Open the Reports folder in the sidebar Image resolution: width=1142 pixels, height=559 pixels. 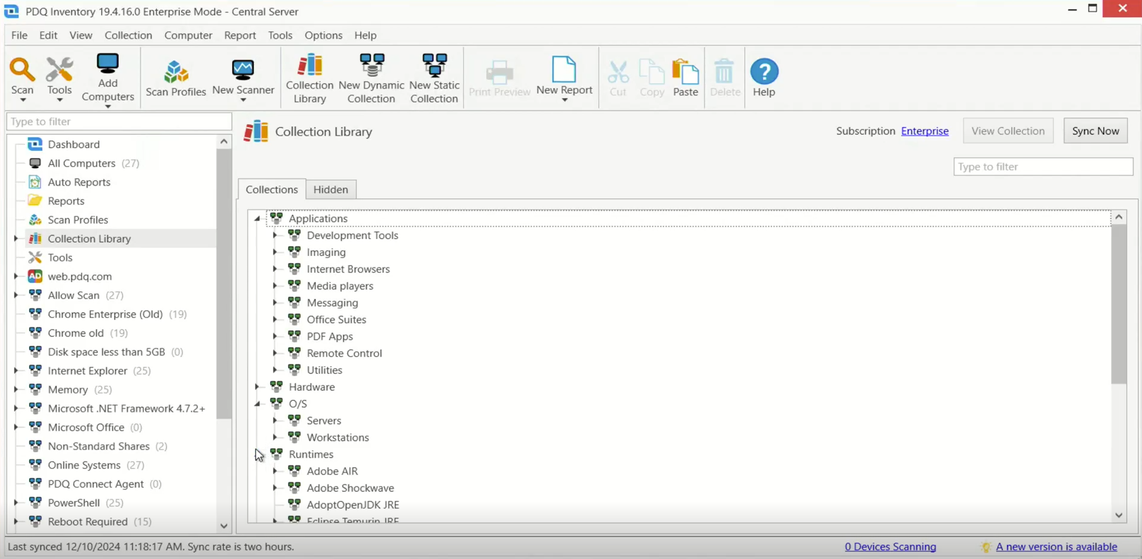point(66,201)
